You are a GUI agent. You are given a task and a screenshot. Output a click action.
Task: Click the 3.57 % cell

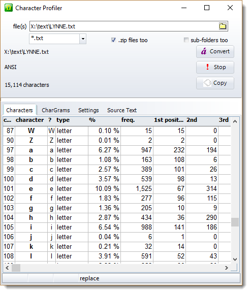[104, 179]
